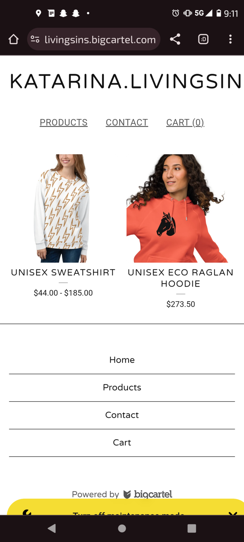Viewport: 244px width, 542px height.
Task: Click the UNISEX SWEATSHIRT product title
Action: pyautogui.click(x=63, y=272)
